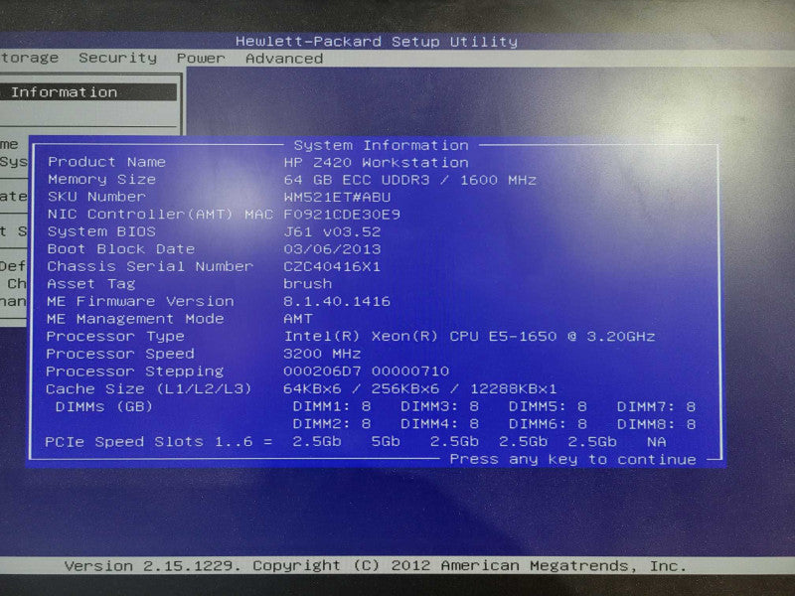The image size is (795, 596).
Task: Click the 'Hewlett-Packard Setup Utility' title
Action: (377, 41)
